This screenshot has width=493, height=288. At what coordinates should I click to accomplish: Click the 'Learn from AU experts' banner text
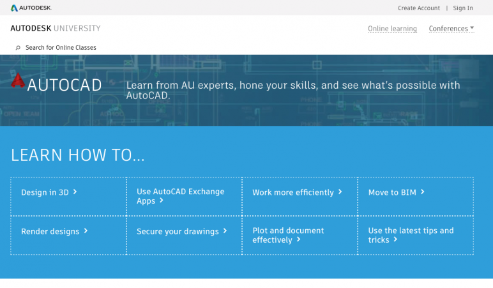293,90
